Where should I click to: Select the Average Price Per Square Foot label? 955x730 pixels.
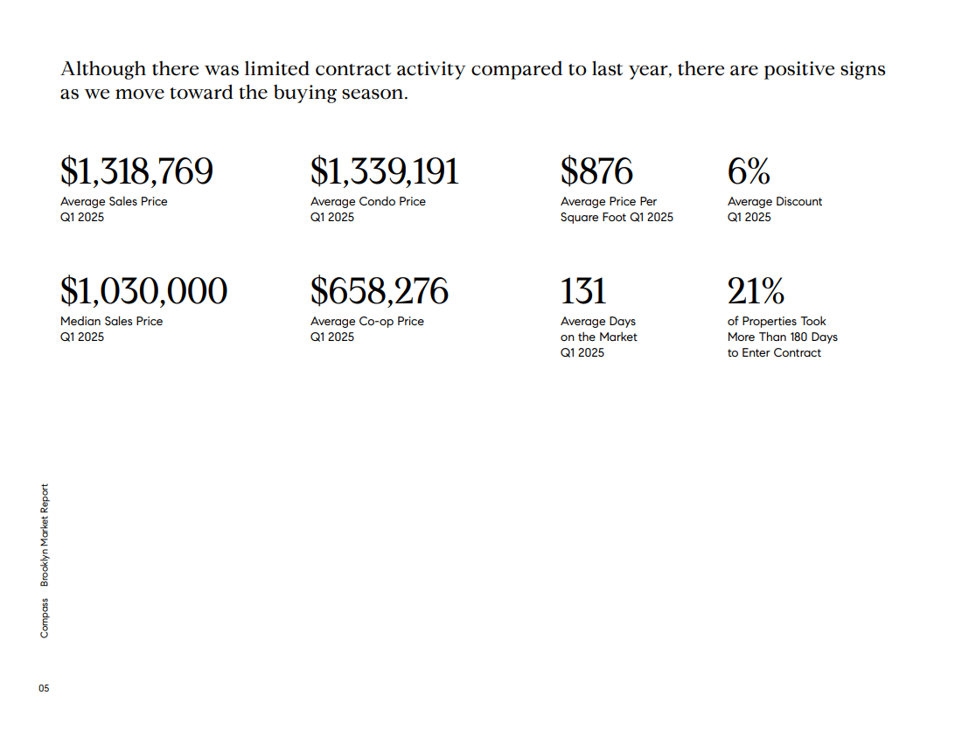click(617, 210)
